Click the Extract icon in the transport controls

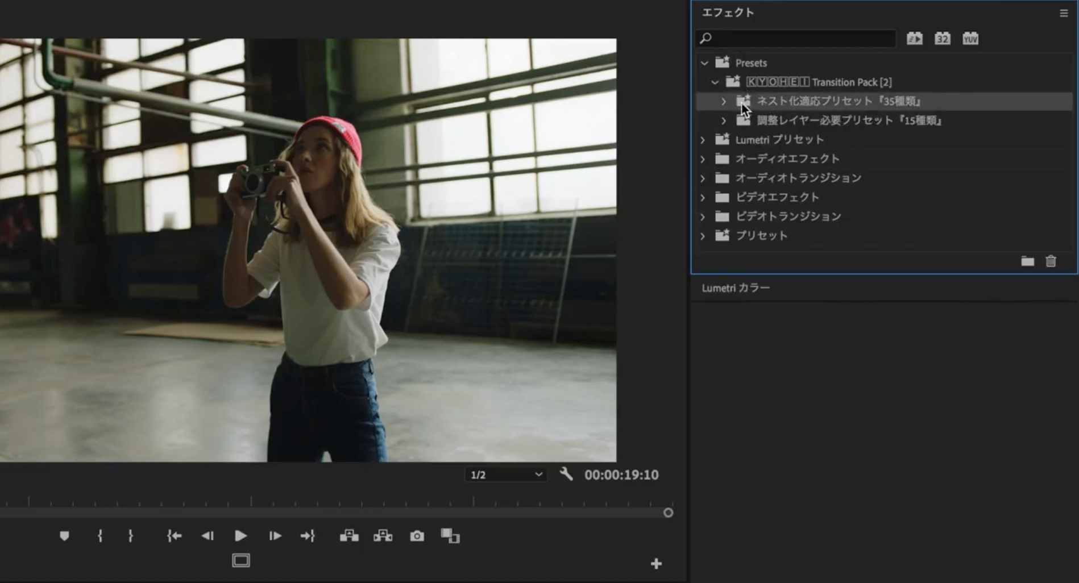point(383,535)
